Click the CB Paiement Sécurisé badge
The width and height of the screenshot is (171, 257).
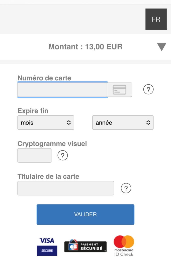click(x=85, y=246)
